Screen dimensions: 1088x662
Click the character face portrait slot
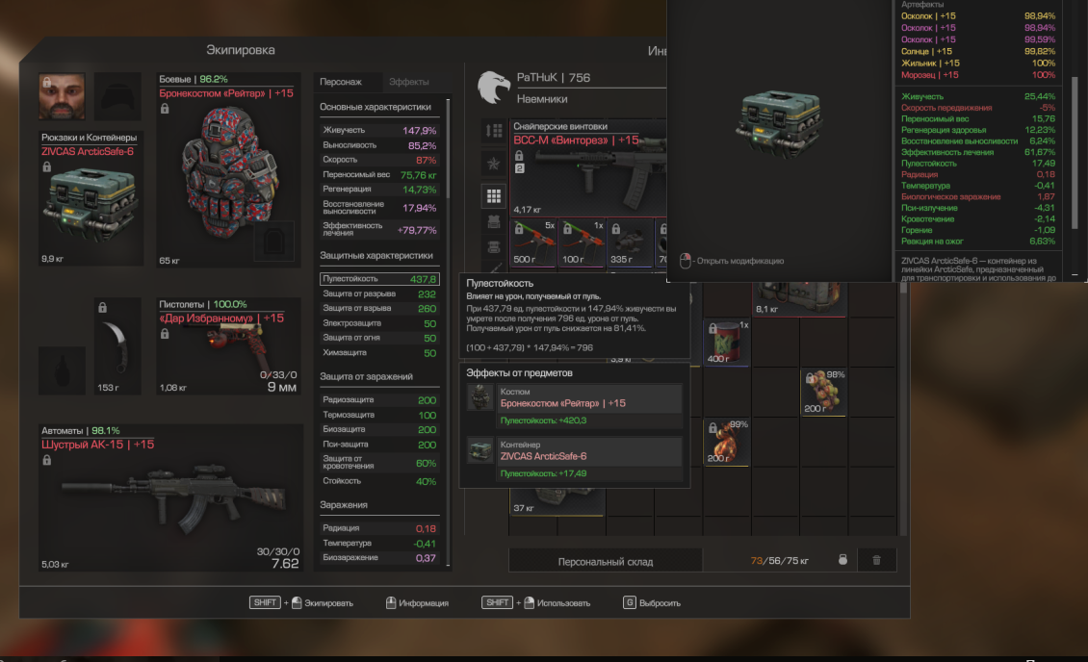point(63,96)
